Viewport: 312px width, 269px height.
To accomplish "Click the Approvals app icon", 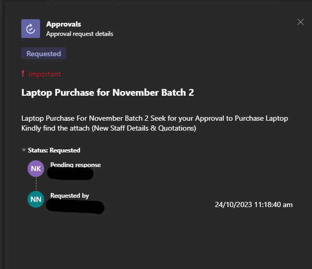I will (31, 29).
